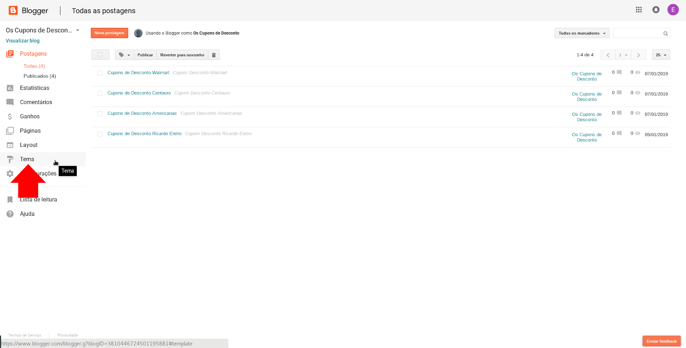Click the Blogger logo icon
This screenshot has height=348, width=686.
point(13,10)
